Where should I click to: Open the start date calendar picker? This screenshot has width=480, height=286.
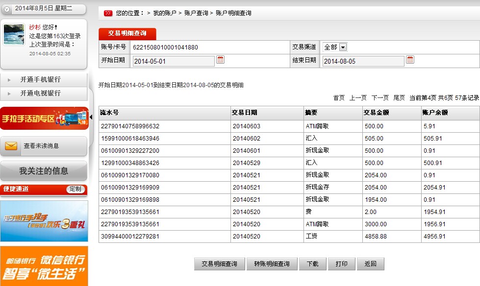(x=220, y=60)
